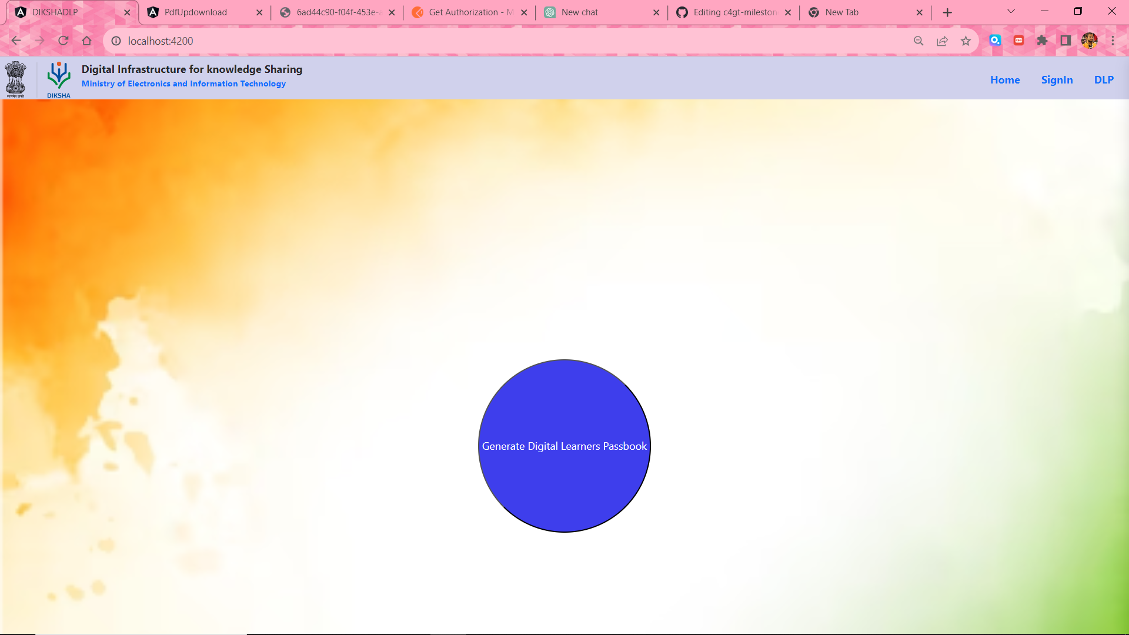Open the SignIn link
Viewport: 1129px width, 635px height.
coord(1057,80)
